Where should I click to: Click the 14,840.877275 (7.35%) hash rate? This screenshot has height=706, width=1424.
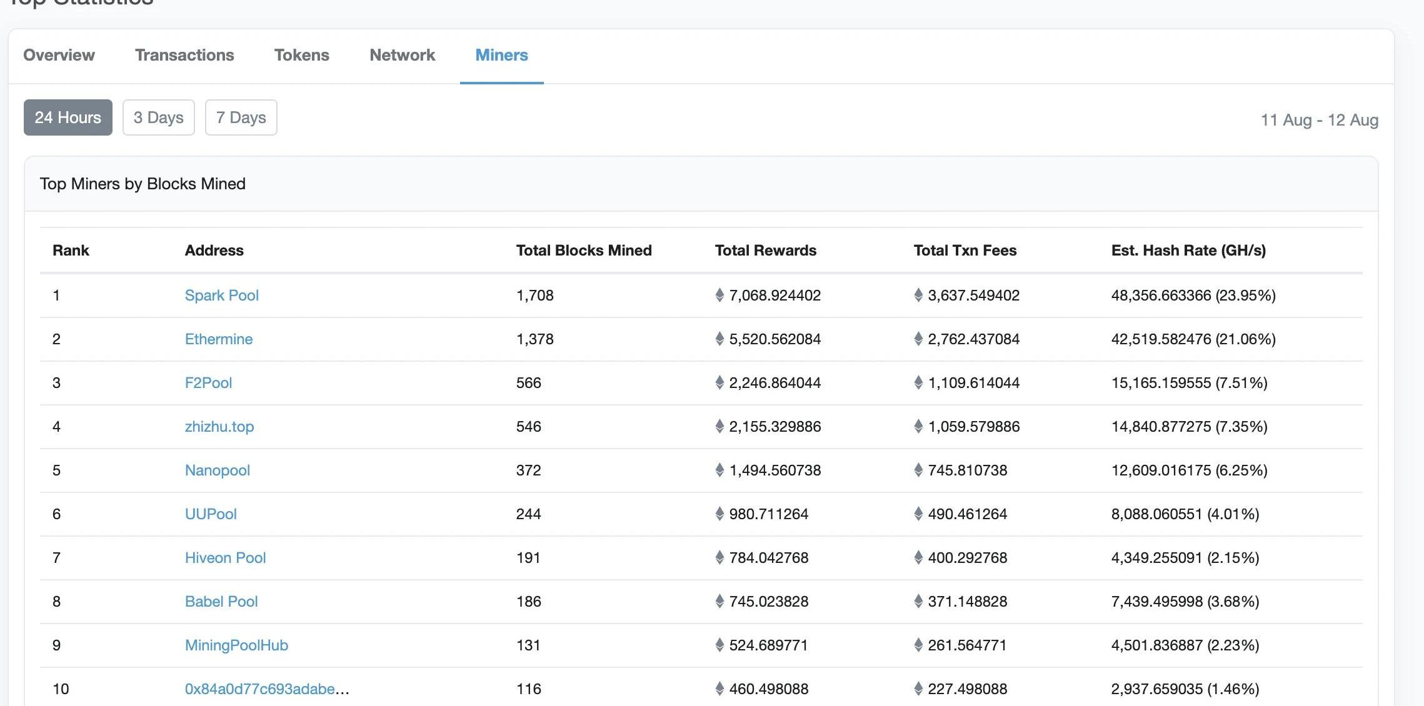(x=1190, y=427)
